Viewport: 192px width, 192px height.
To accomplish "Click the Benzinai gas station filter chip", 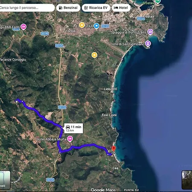I will pos(68,8).
